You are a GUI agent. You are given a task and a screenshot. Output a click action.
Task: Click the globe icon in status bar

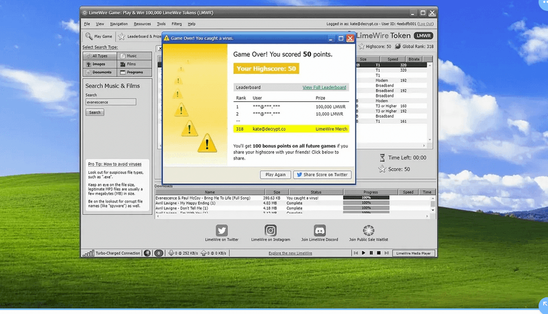[x=147, y=253]
